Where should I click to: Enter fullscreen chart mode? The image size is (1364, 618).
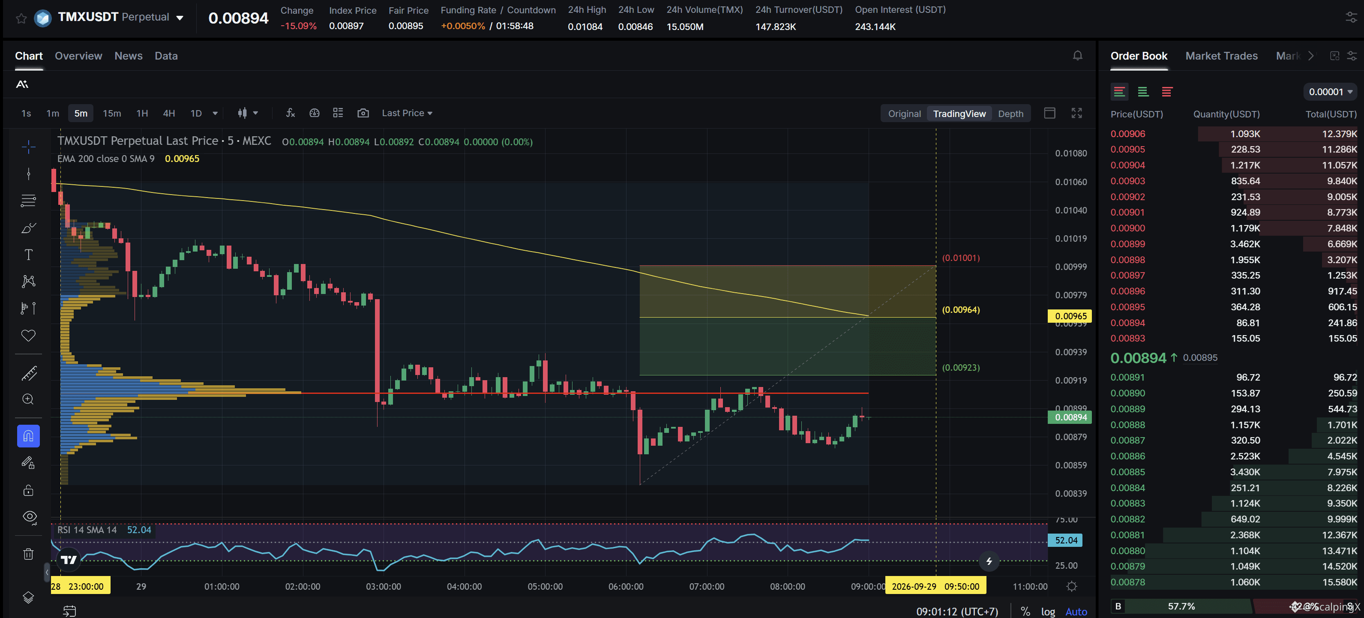tap(1076, 113)
